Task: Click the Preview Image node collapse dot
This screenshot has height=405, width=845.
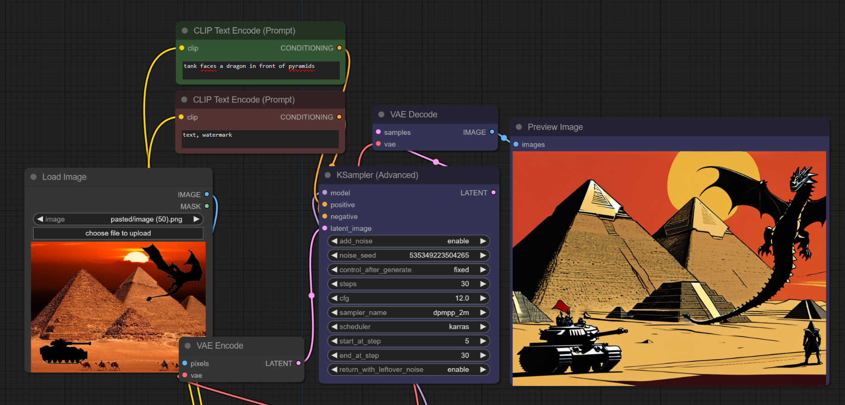Action: tap(519, 127)
